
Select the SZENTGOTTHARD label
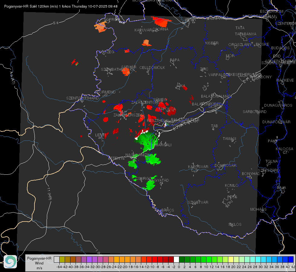tap(83, 98)
